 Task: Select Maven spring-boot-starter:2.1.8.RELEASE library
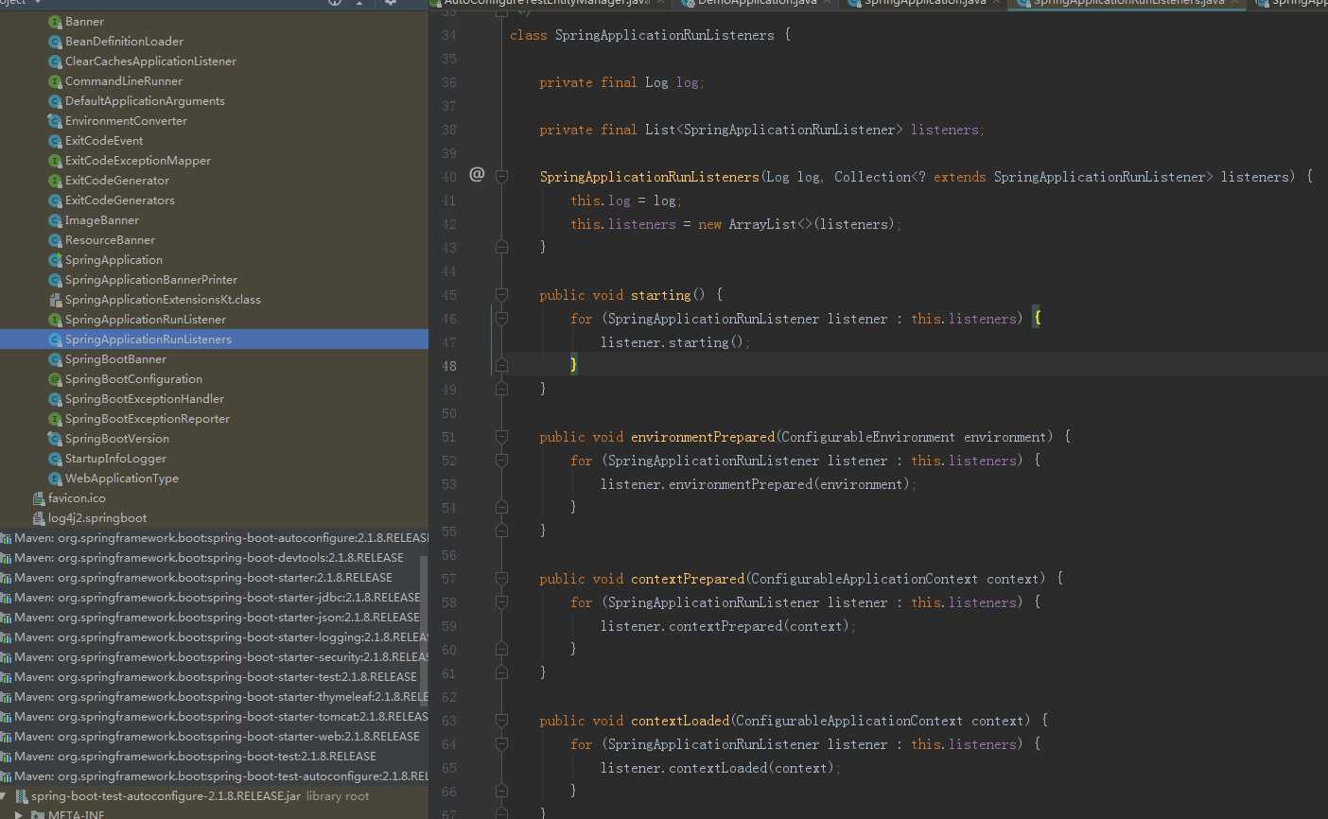[x=202, y=578]
